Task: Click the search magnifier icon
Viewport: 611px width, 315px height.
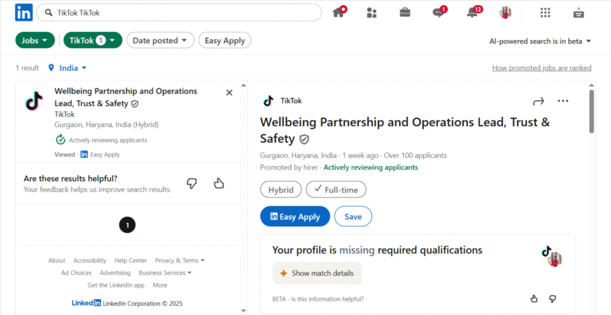Action: [x=49, y=13]
